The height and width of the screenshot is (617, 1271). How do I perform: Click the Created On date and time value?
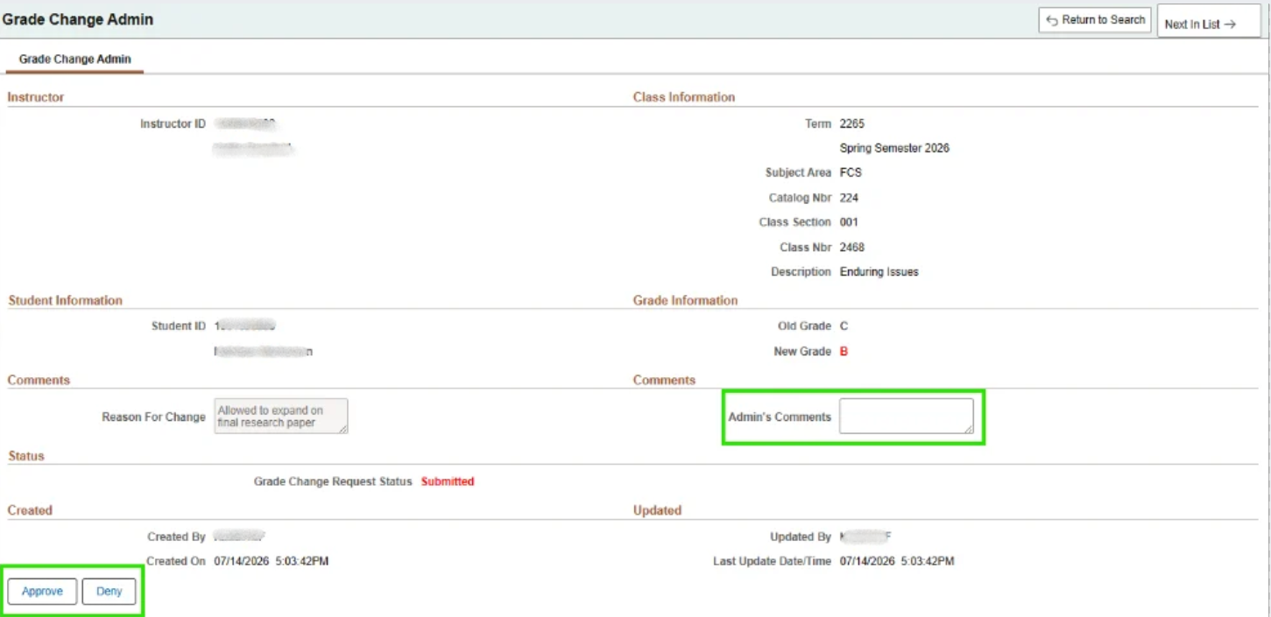pyautogui.click(x=272, y=561)
